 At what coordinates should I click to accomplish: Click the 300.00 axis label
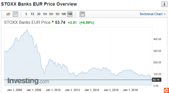click(x=157, y=51)
